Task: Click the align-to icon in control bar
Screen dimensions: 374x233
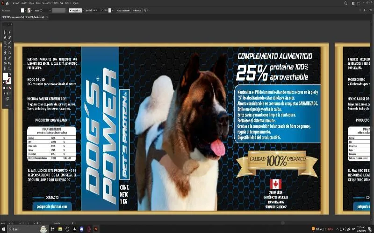Action: tap(145, 10)
